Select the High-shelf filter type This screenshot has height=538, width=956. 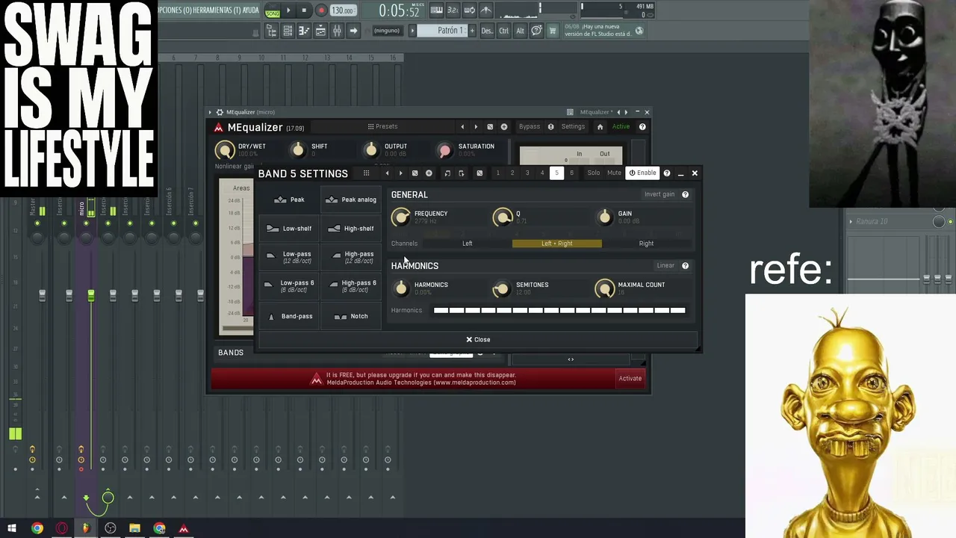coord(351,229)
